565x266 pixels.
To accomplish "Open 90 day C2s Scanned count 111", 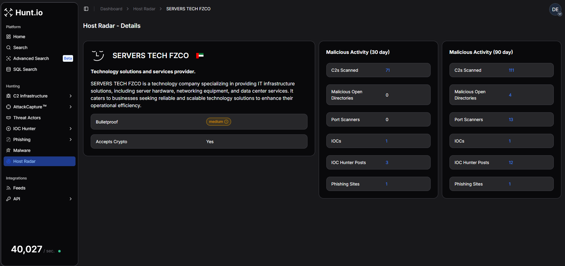I will (511, 70).
